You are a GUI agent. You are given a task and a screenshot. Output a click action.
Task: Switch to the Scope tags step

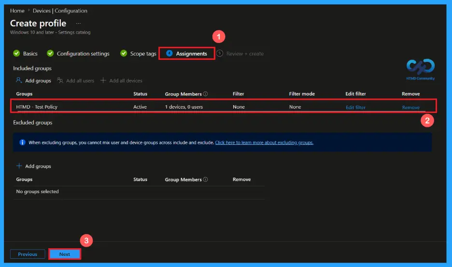143,54
